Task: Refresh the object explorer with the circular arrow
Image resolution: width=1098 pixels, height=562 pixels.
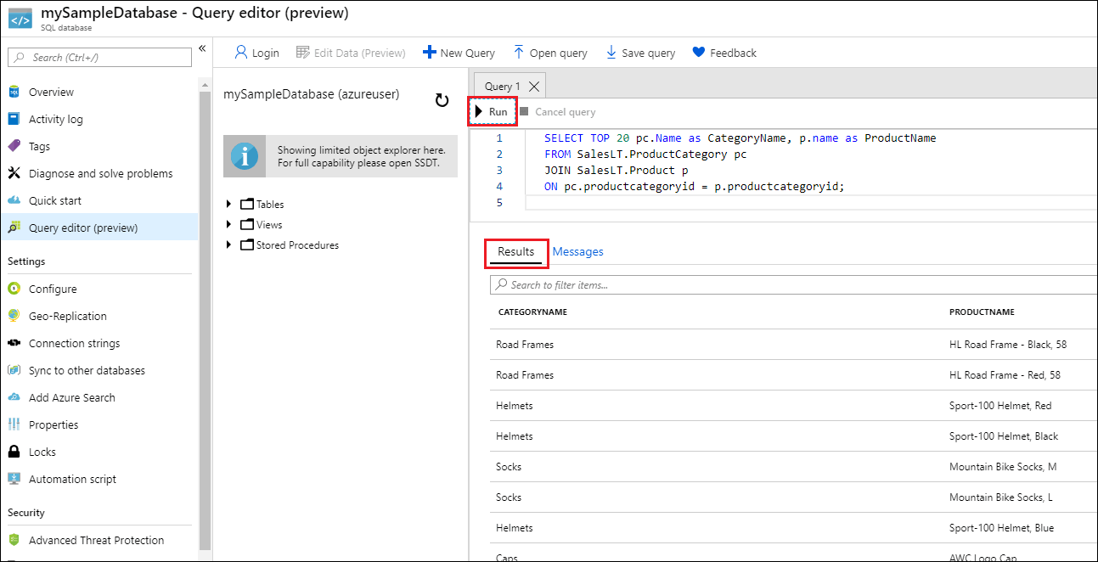Action: coord(442,101)
